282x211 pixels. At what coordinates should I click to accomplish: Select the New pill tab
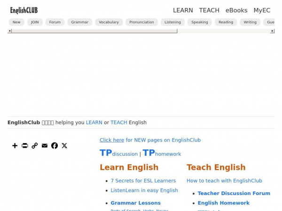16,22
